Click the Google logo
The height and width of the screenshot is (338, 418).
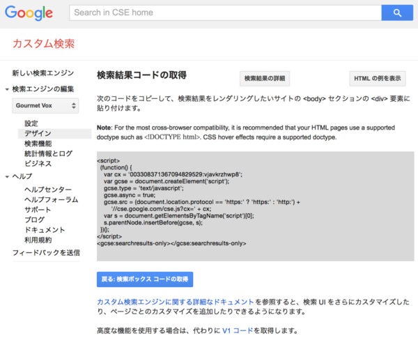point(29,13)
